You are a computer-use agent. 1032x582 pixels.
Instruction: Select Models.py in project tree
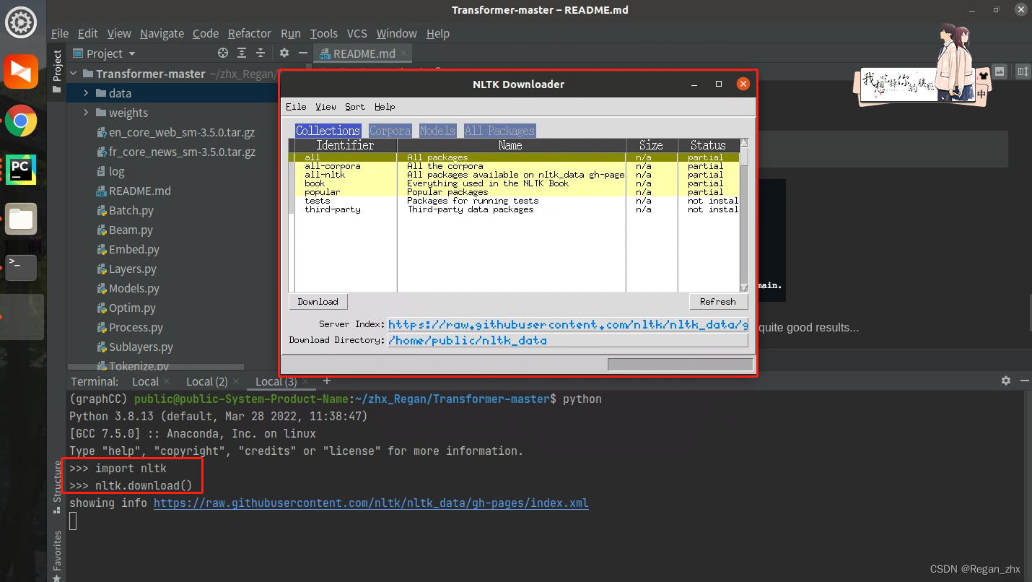134,288
